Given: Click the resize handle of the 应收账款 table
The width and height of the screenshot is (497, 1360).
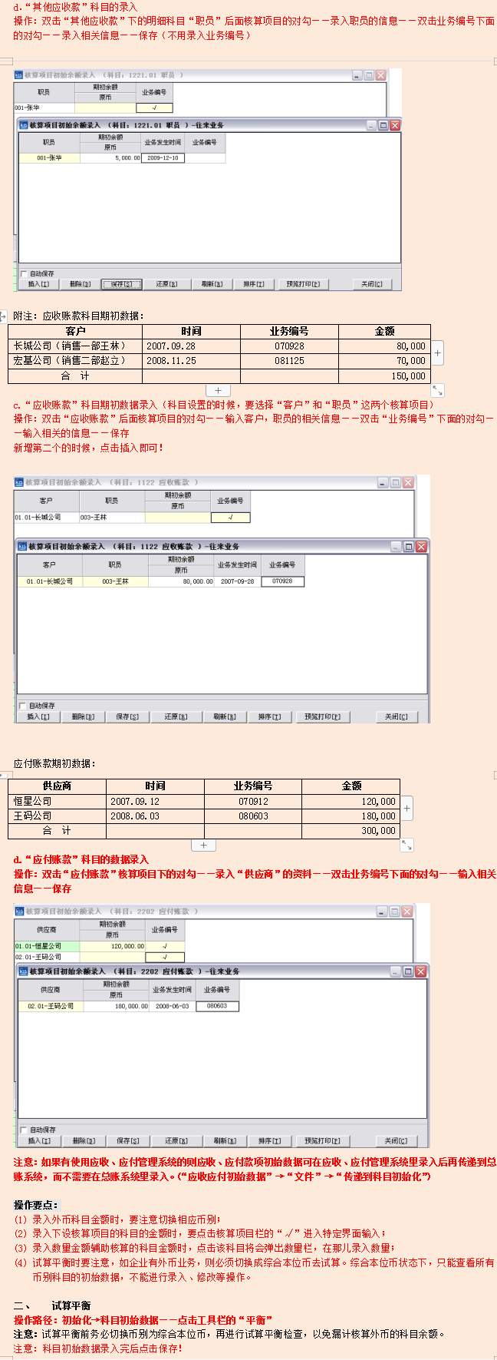Looking at the screenshot, I should (x=437, y=391).
